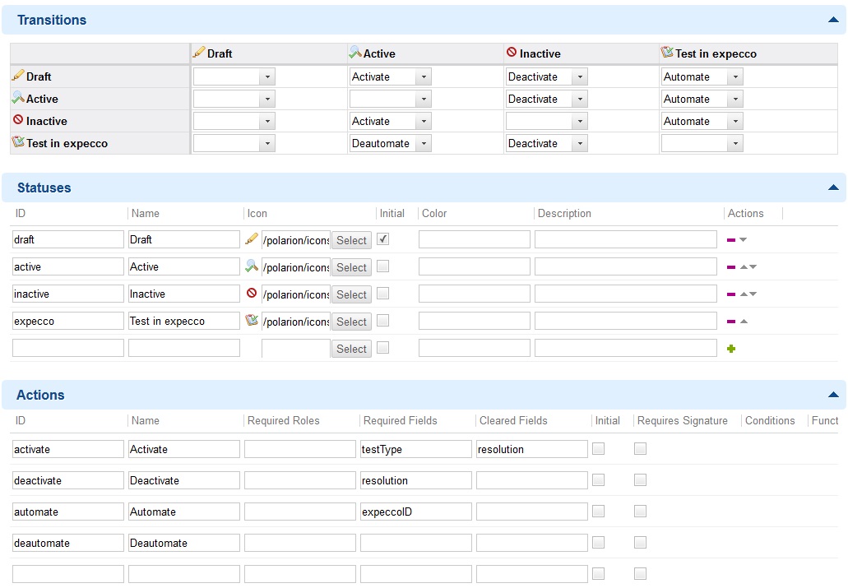
Task: Move the inactive status down
Action: 753,294
